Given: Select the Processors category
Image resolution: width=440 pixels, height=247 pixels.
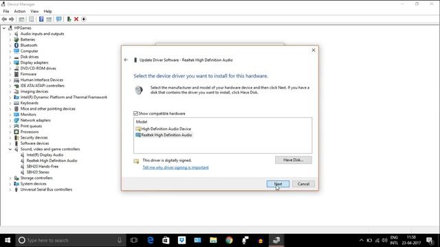Looking at the screenshot, I should tap(30, 132).
